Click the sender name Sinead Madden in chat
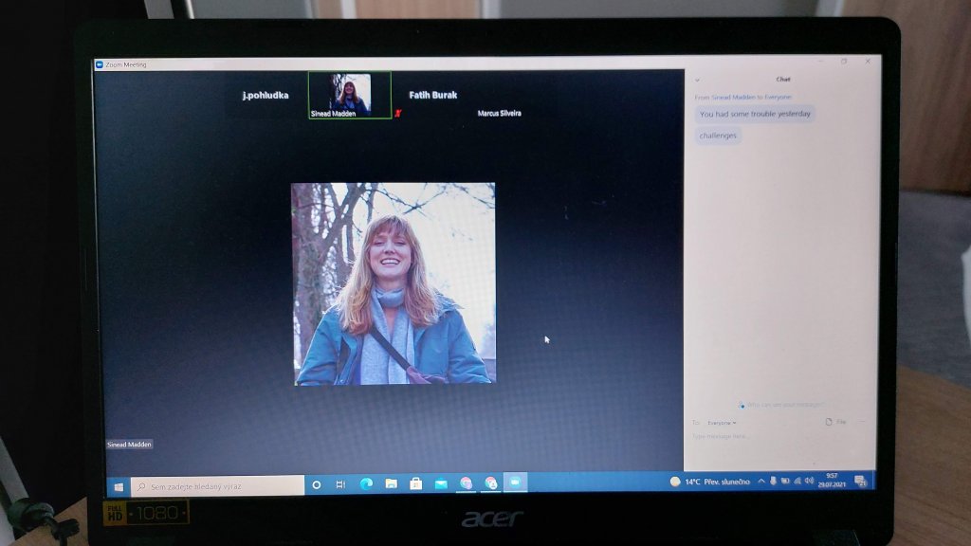 coord(733,98)
